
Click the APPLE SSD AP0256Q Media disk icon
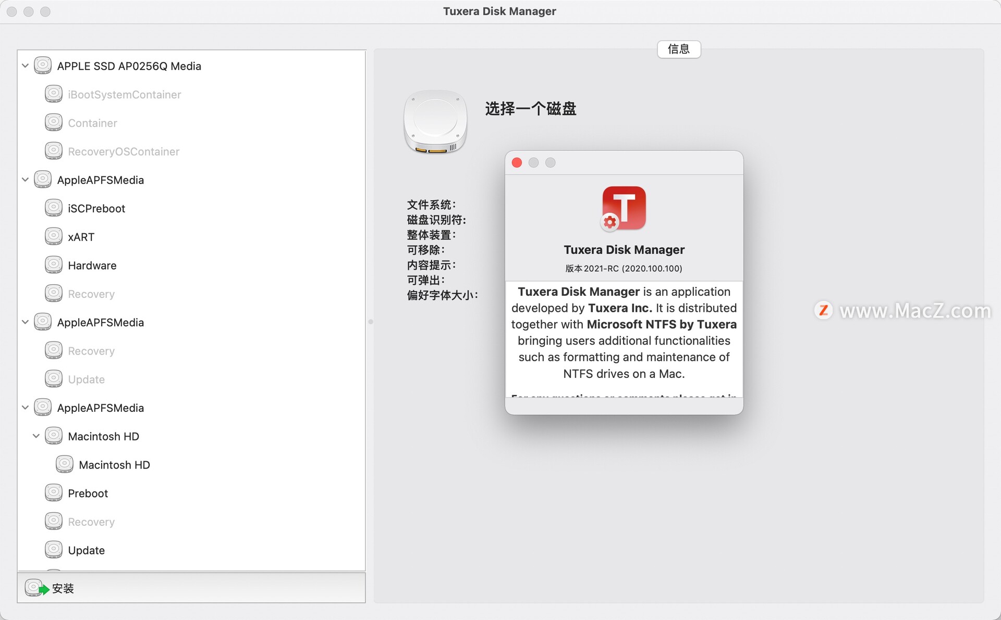tap(43, 66)
